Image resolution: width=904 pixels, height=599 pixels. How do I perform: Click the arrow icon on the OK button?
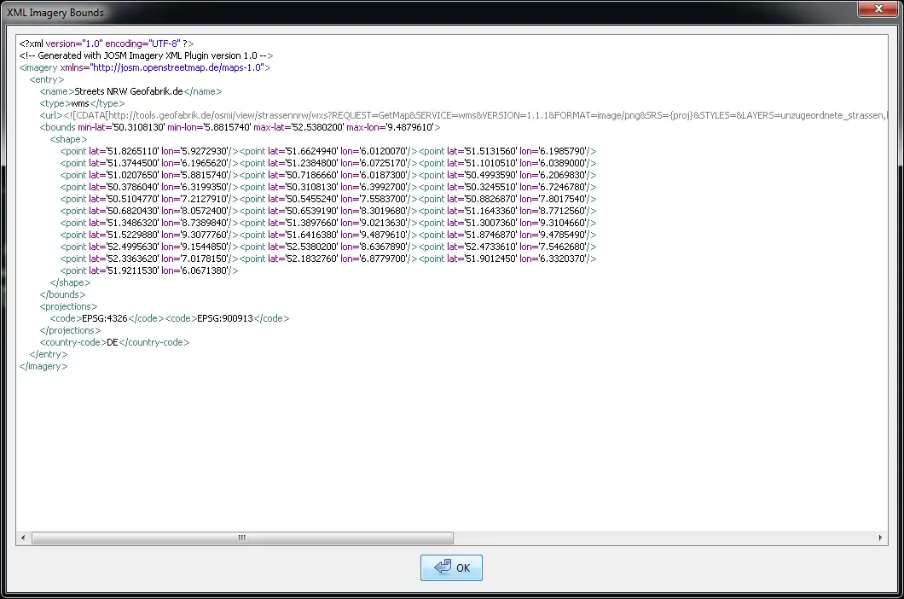click(x=442, y=567)
